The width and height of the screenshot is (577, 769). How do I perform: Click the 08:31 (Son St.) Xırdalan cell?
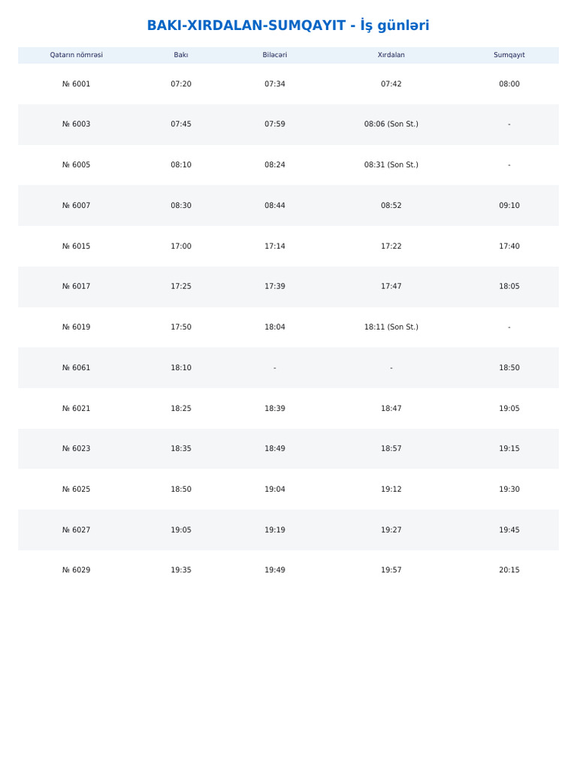tap(391, 165)
